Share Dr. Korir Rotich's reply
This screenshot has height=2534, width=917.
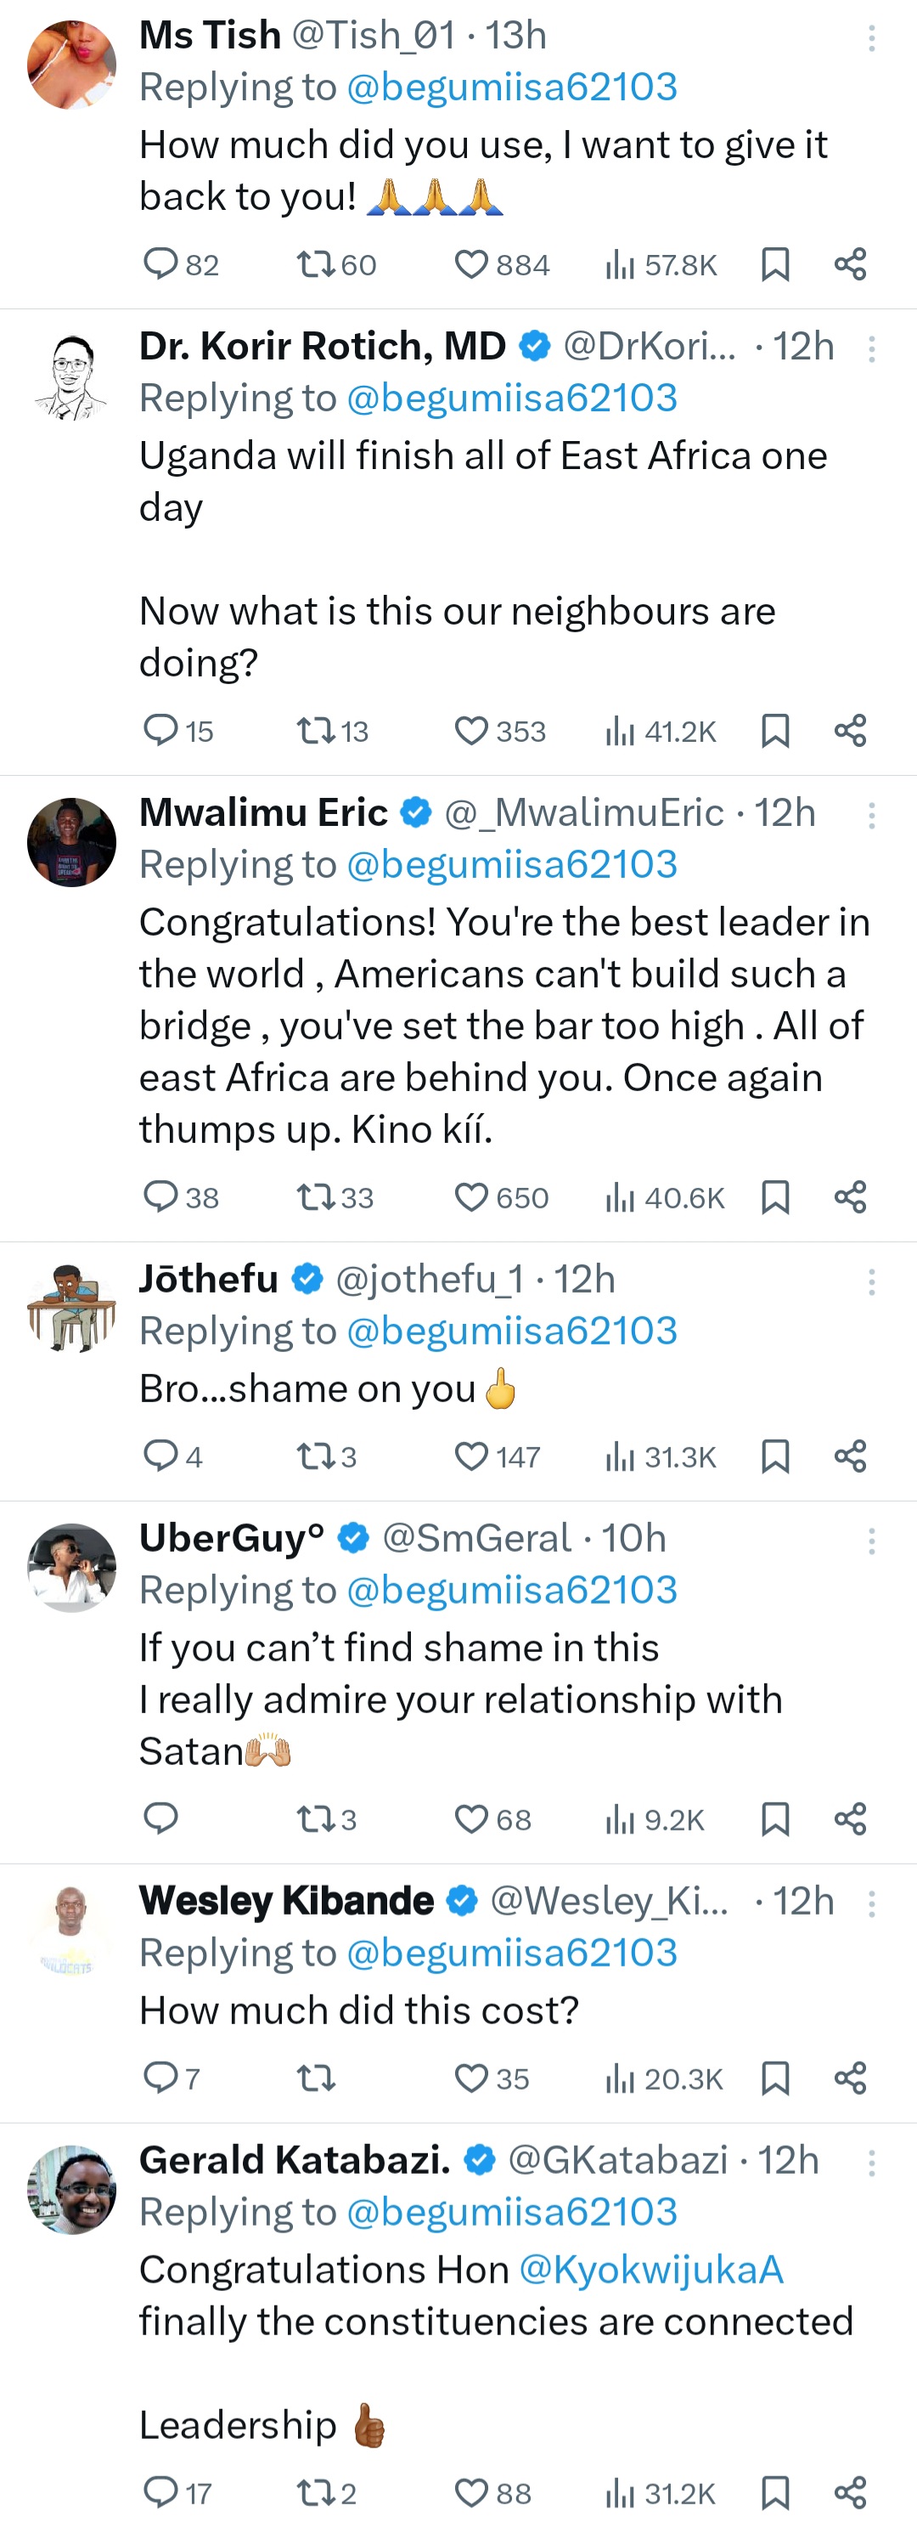[850, 731]
